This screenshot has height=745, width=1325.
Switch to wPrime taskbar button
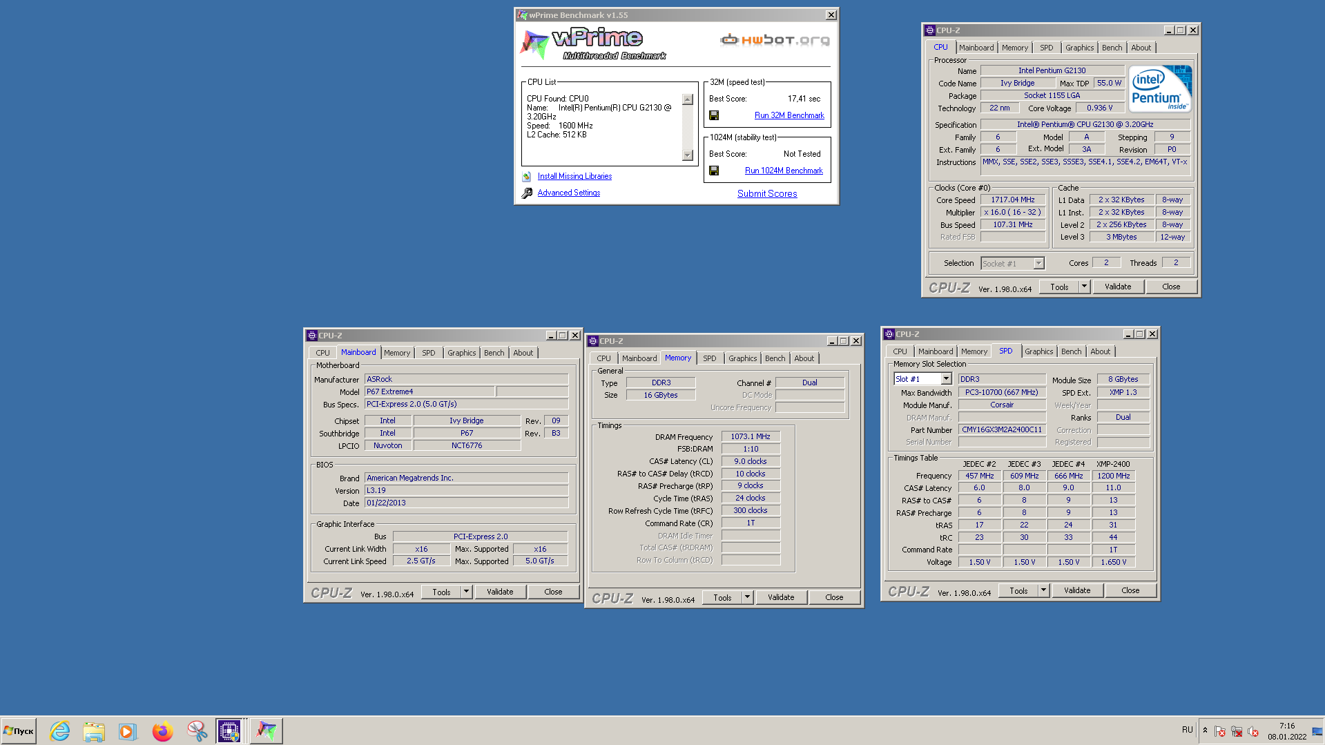coord(266,731)
